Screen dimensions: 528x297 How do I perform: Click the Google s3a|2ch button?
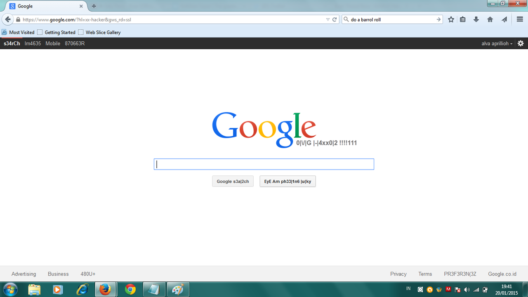pyautogui.click(x=233, y=181)
